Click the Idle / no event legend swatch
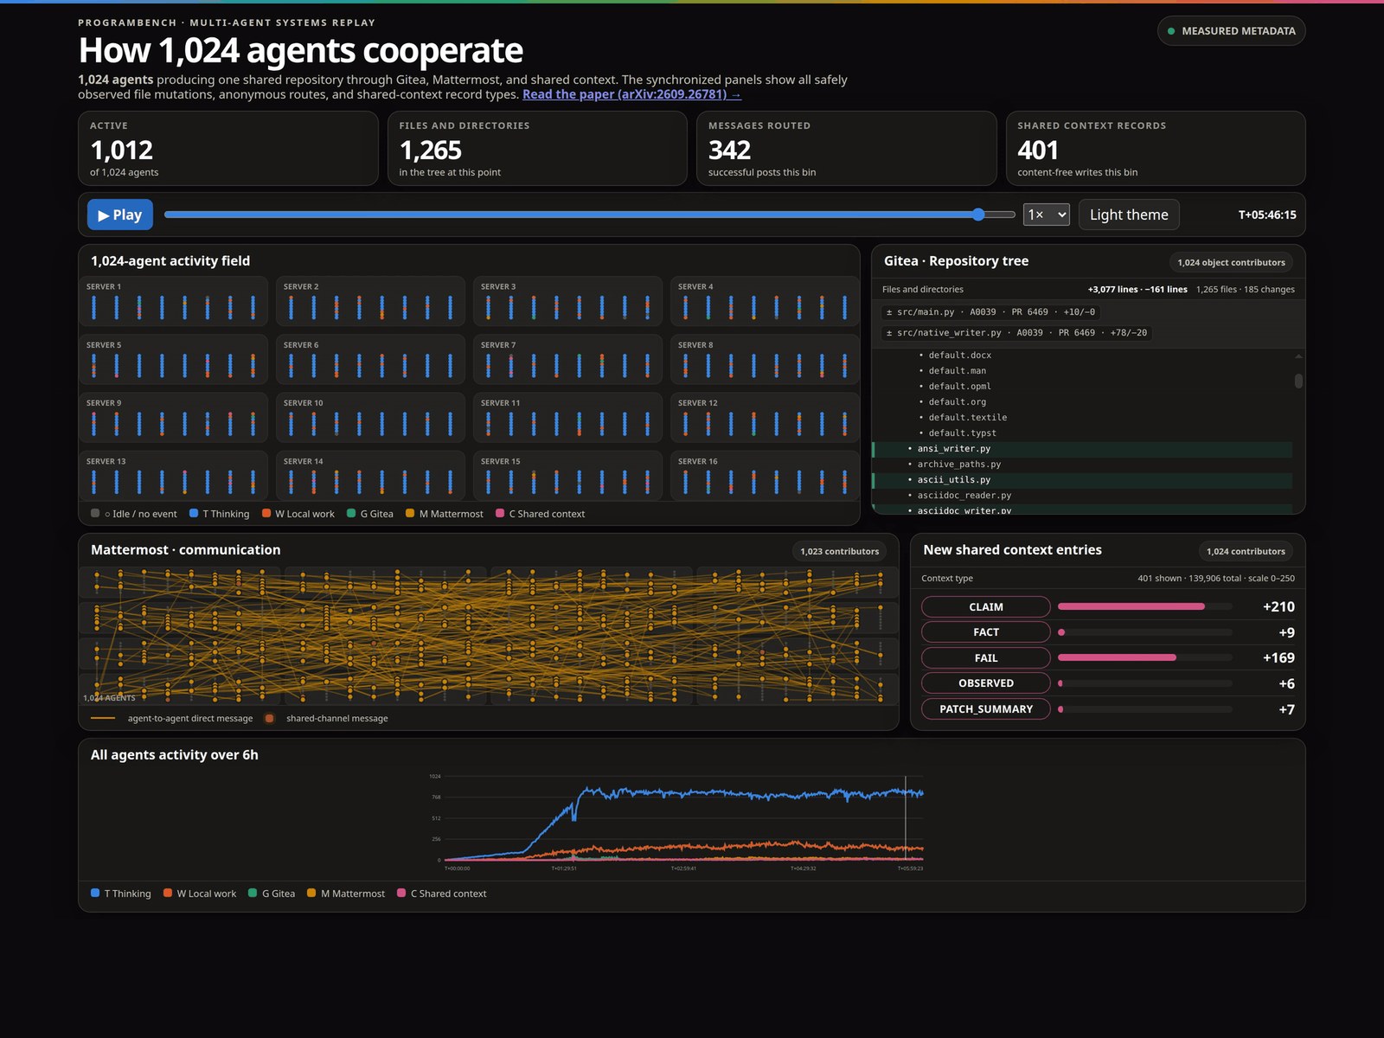This screenshot has width=1384, height=1038. [x=95, y=513]
